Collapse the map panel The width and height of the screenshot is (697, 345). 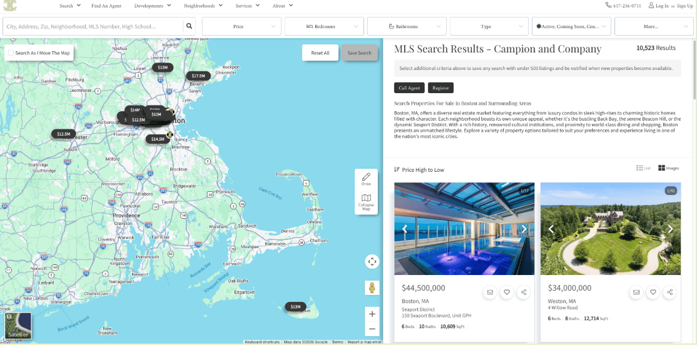[366, 202]
